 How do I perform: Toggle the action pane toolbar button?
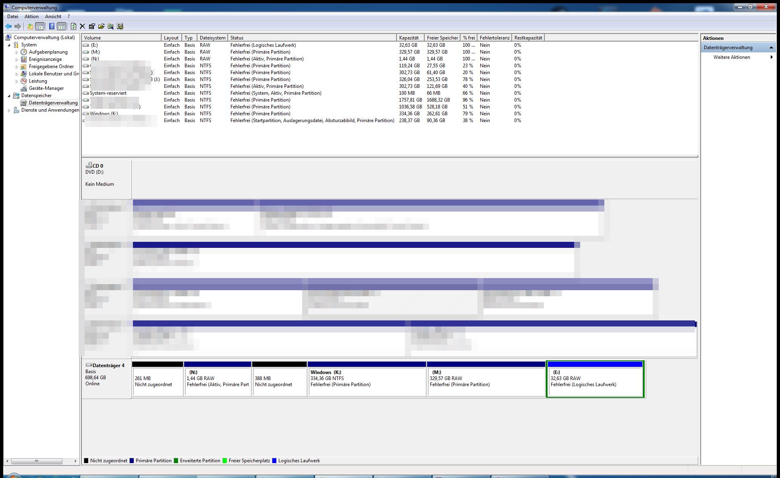[x=61, y=26]
